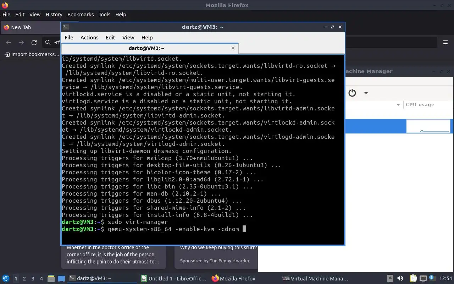Click 'Processing triggers for shared-mime-info' line
The image size is (454, 284).
click(x=154, y=208)
